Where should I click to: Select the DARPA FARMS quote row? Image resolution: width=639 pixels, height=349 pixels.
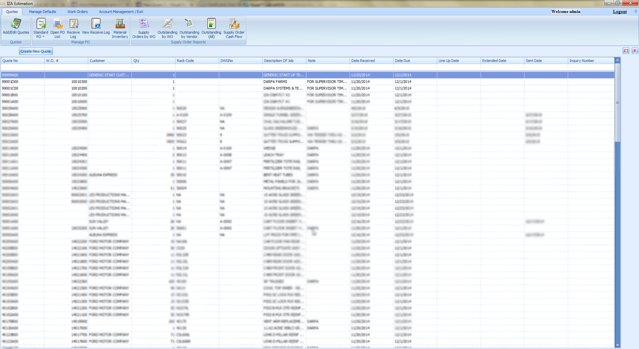(x=275, y=82)
